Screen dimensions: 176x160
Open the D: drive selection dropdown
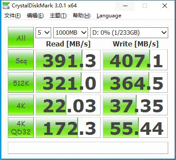[x=129, y=33]
